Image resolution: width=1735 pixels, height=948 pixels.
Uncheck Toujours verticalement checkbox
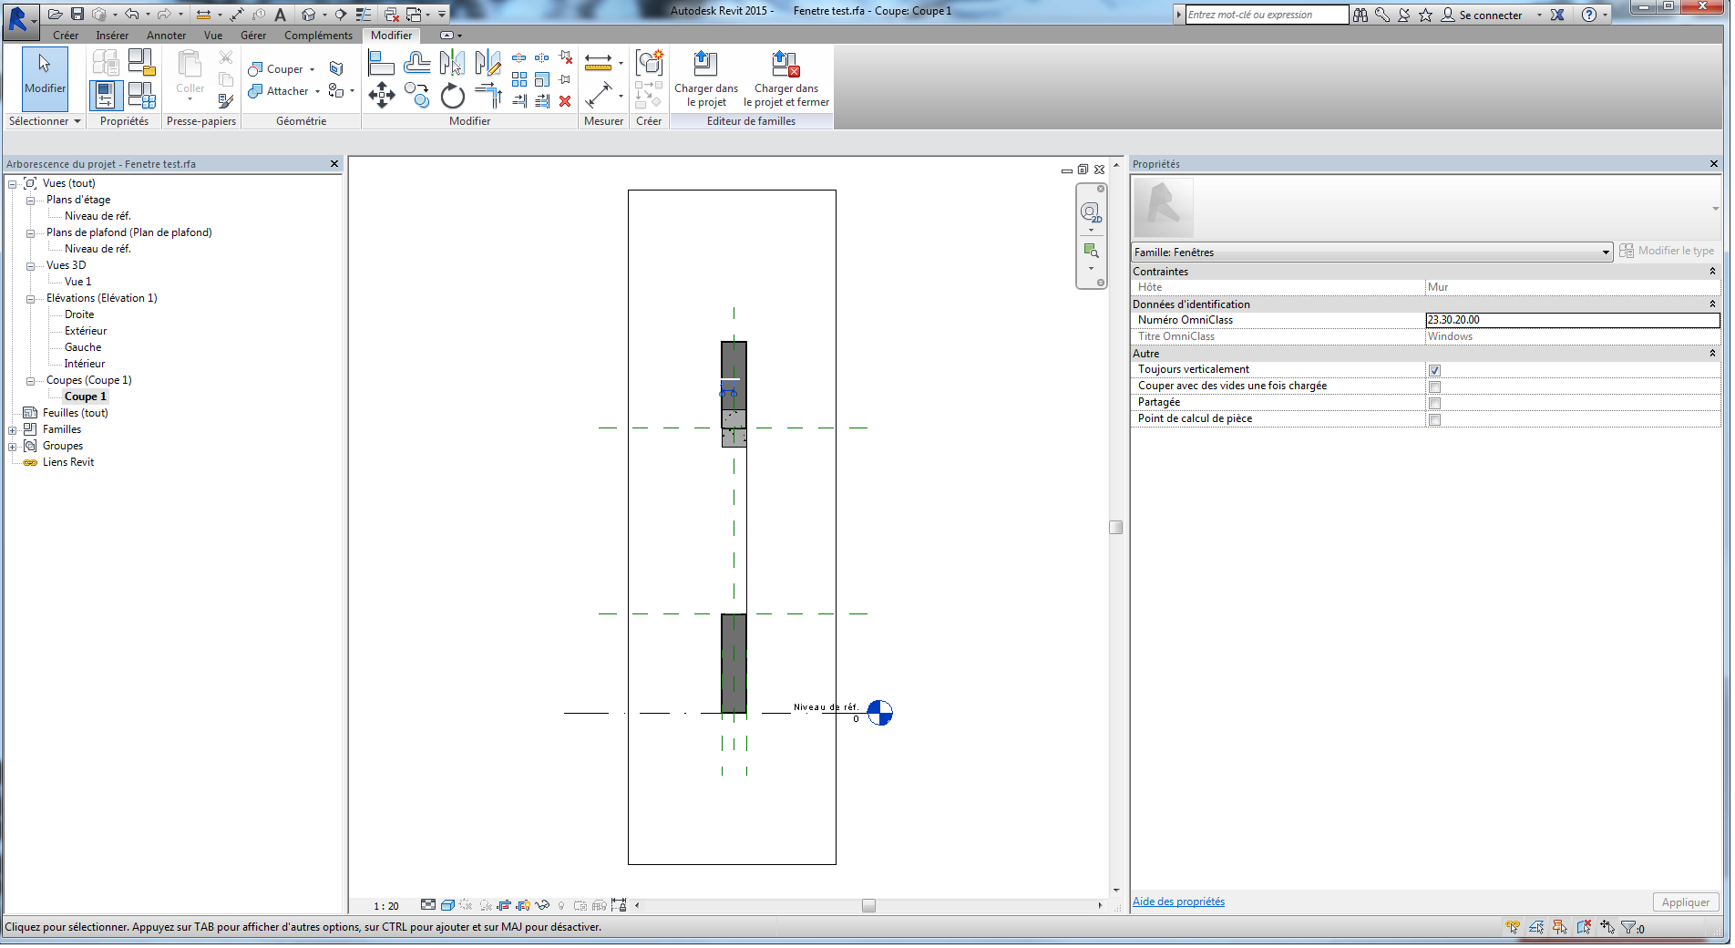[x=1434, y=370]
